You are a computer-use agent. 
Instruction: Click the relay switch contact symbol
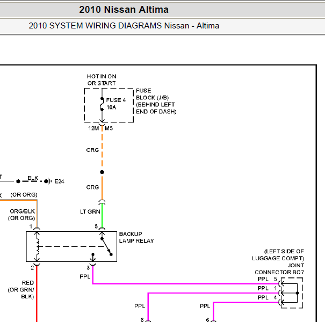[x=106, y=246]
